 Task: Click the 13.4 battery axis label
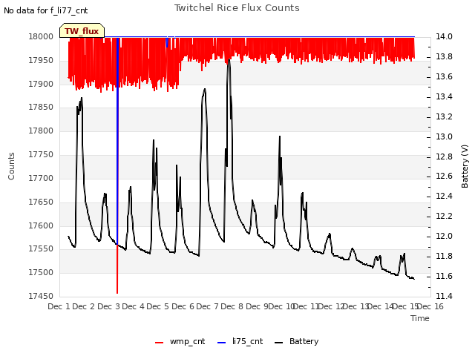(x=444, y=96)
